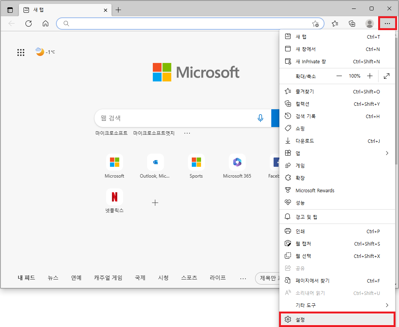The image size is (399, 327).
Task: Open 즐겨찾기 from the menu
Action: [x=337, y=91]
